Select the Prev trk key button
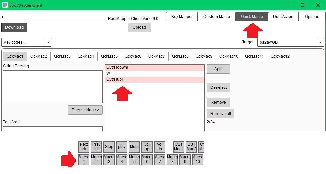Screen dimensions: 326x174 pos(96,147)
